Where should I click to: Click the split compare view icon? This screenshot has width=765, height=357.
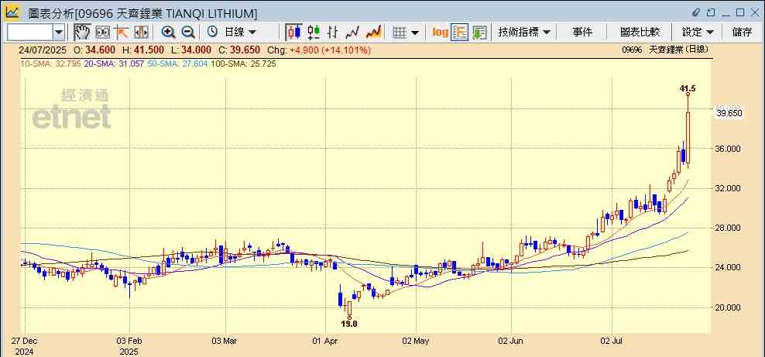click(141, 33)
